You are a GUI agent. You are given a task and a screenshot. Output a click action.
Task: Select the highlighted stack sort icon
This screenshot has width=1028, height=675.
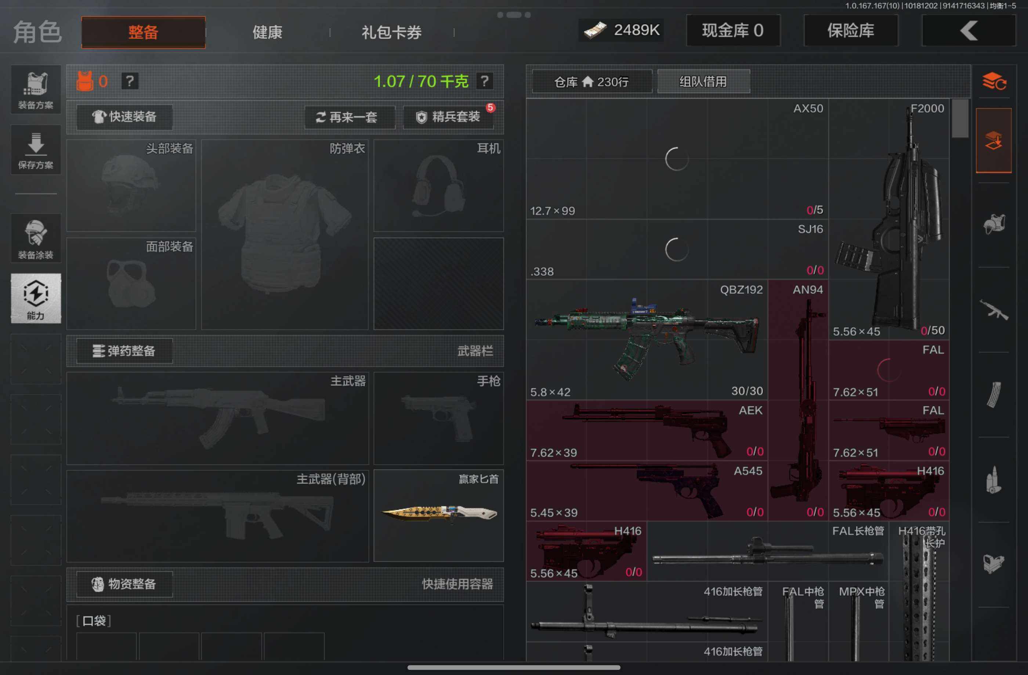pos(993,141)
